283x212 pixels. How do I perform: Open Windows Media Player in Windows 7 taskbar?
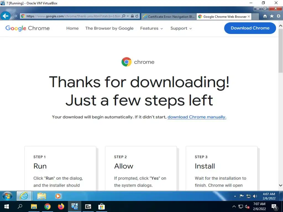pyautogui.click(x=58, y=196)
